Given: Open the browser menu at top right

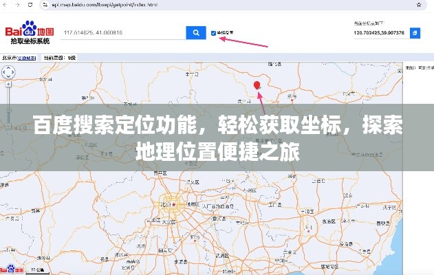Looking at the screenshot, I should (x=428, y=5).
